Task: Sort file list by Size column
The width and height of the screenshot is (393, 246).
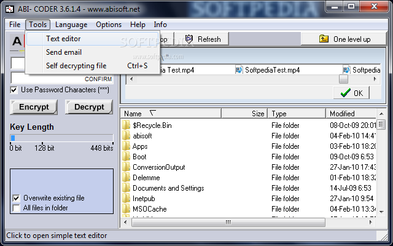Action: pos(244,113)
